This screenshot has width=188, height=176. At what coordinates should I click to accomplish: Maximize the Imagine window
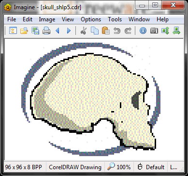(x=155, y=5)
